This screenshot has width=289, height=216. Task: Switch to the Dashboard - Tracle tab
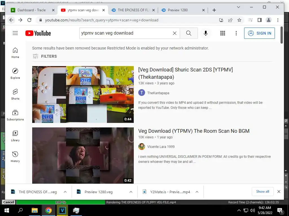pyautogui.click(x=31, y=10)
